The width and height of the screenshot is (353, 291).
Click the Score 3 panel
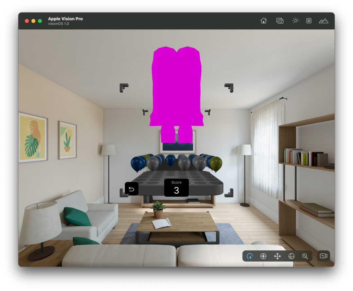[177, 188]
